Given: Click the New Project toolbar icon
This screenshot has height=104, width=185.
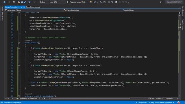Looking at the screenshot, I should (14, 2).
